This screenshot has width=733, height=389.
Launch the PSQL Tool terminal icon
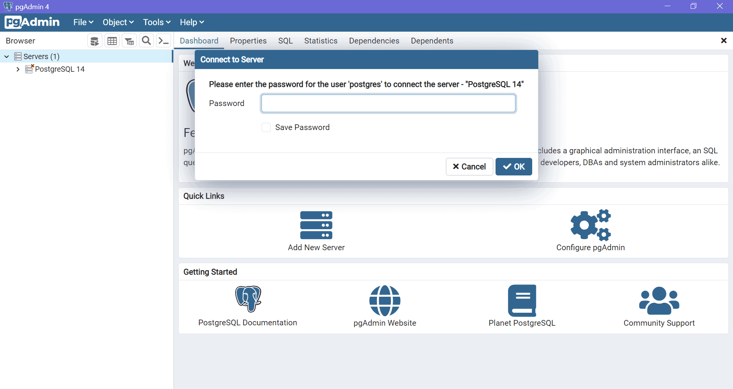(x=163, y=41)
